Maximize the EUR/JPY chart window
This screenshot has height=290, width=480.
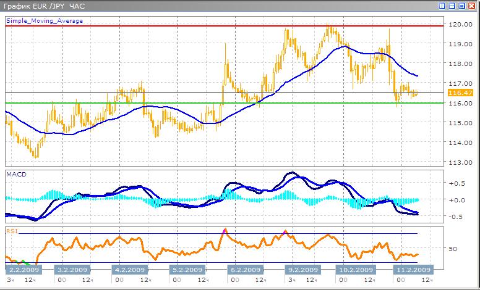462,6
